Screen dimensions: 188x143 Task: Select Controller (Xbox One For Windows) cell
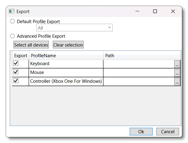(x=66, y=82)
